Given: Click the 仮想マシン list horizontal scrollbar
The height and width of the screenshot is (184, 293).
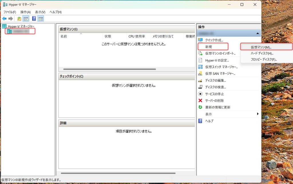Looking at the screenshot, I should 110,69.
